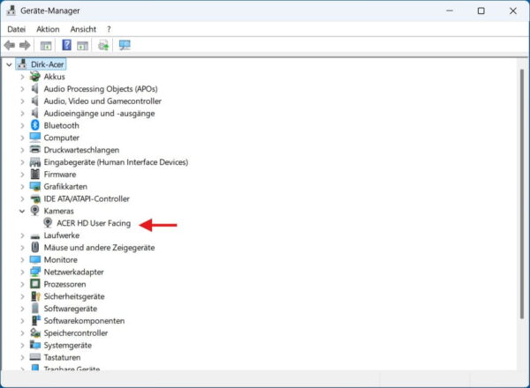Click the Device Manager title bar icon
This screenshot has height=388, width=530.
click(x=11, y=11)
